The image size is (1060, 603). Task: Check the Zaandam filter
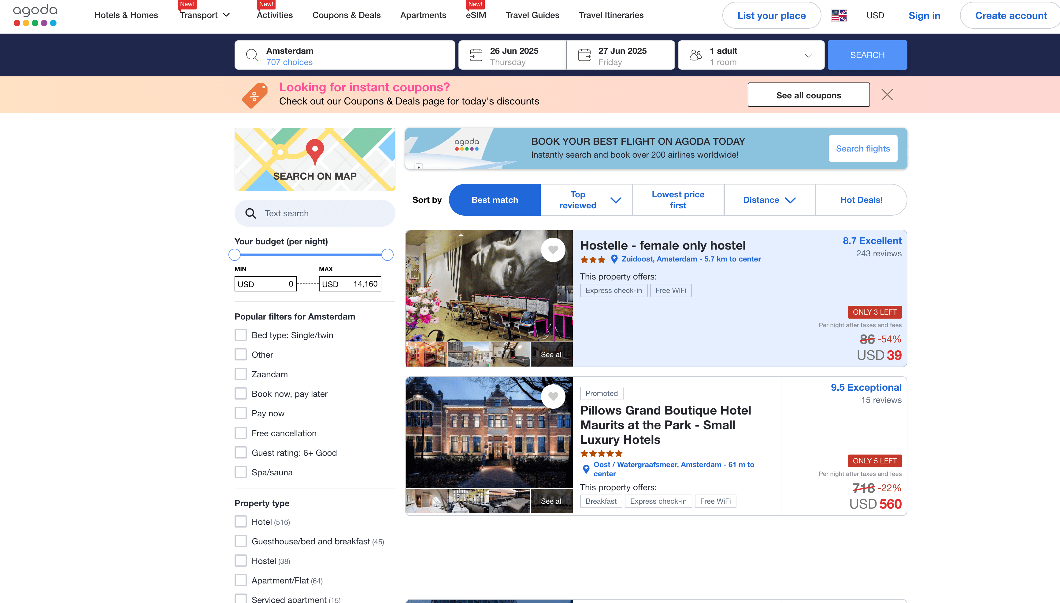(x=240, y=374)
